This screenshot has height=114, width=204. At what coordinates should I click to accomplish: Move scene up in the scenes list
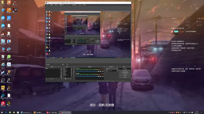pyautogui.click(x=51, y=79)
